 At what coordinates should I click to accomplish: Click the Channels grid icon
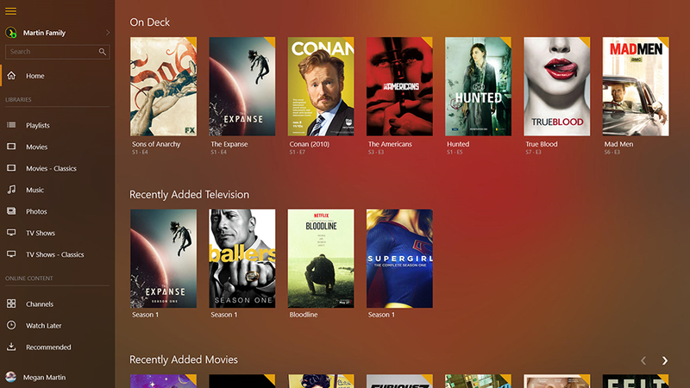point(11,304)
